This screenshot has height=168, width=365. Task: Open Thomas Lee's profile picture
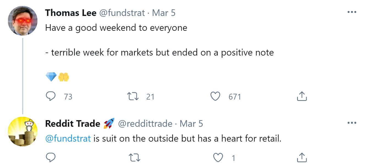23,21
